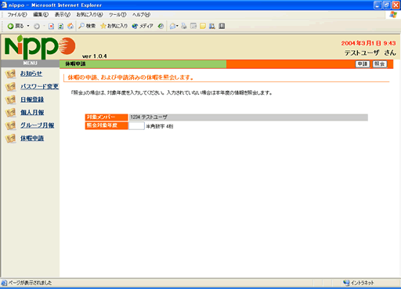
Task: Open the お気に入り(A) menu
Action: tap(89, 15)
